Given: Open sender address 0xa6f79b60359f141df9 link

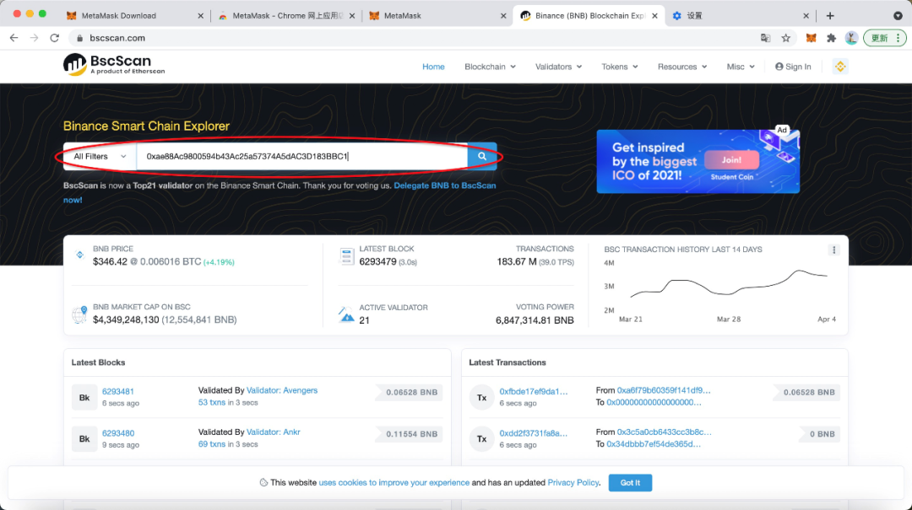Looking at the screenshot, I should pos(664,390).
